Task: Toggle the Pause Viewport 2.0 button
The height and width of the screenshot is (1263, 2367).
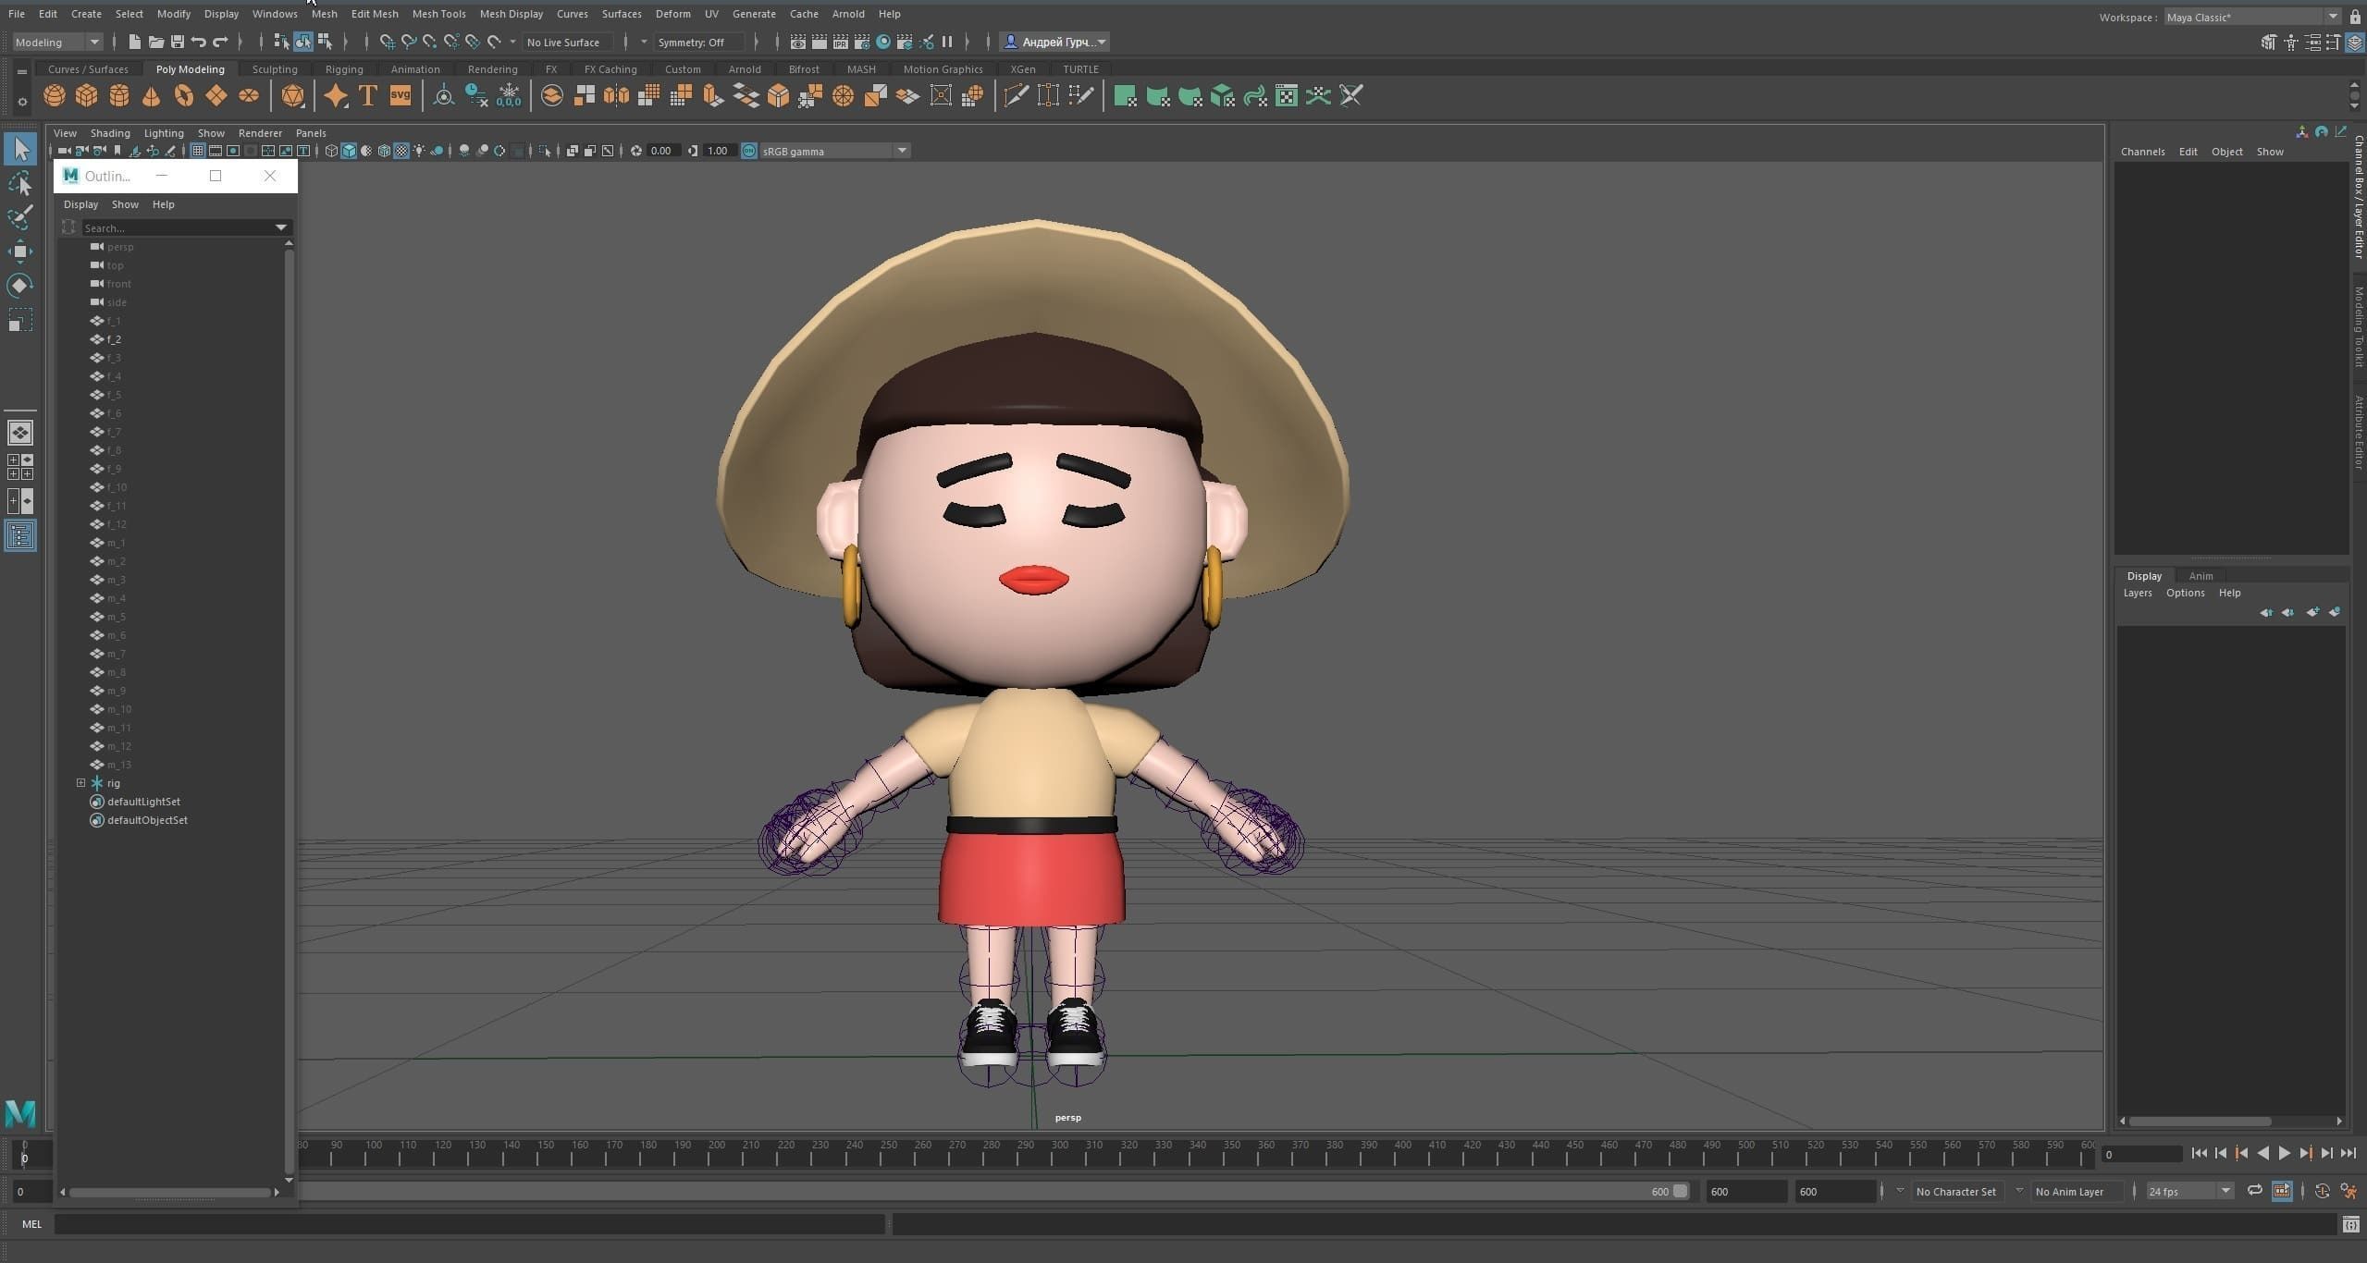Action: 947,42
